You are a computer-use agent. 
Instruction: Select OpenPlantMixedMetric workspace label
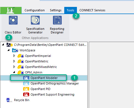[41, 67]
